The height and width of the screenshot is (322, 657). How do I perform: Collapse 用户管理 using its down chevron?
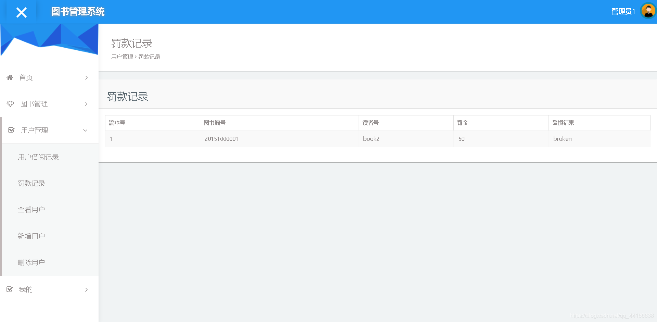[86, 130]
